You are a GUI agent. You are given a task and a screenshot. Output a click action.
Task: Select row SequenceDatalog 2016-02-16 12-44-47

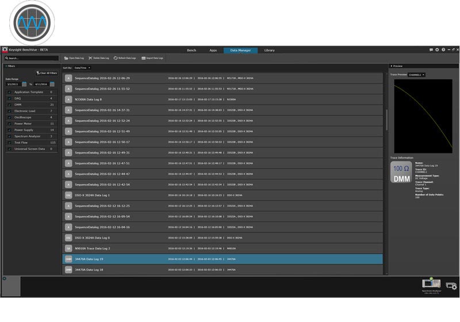223,174
